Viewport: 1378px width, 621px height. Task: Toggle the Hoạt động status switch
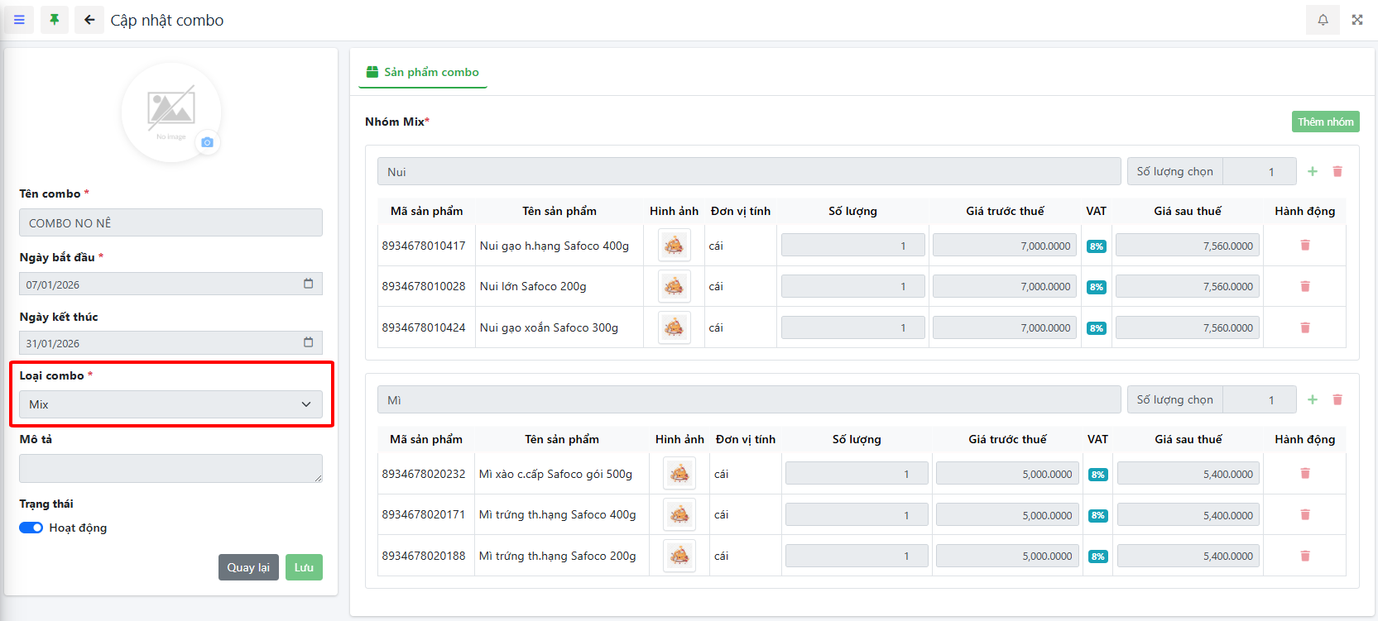point(31,528)
